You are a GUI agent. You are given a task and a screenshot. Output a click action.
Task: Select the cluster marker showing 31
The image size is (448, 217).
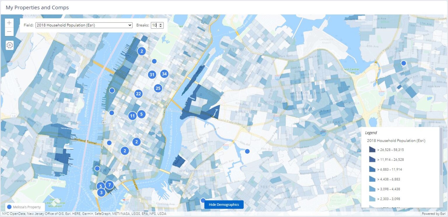[x=152, y=75]
